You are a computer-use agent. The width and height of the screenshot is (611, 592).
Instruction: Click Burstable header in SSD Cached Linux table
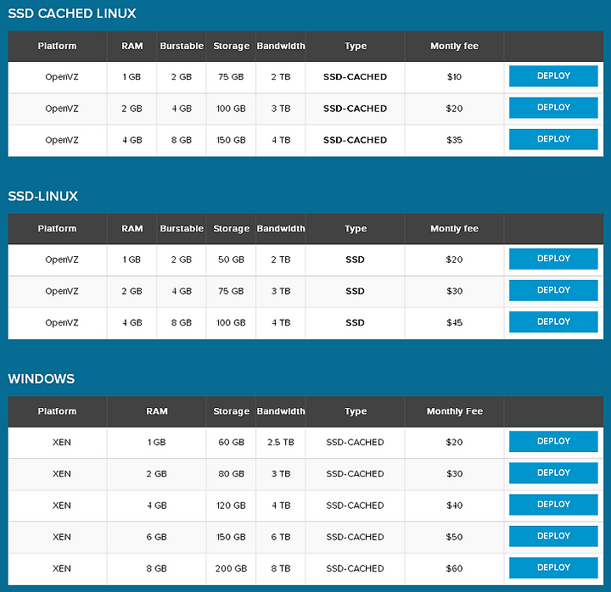182,46
